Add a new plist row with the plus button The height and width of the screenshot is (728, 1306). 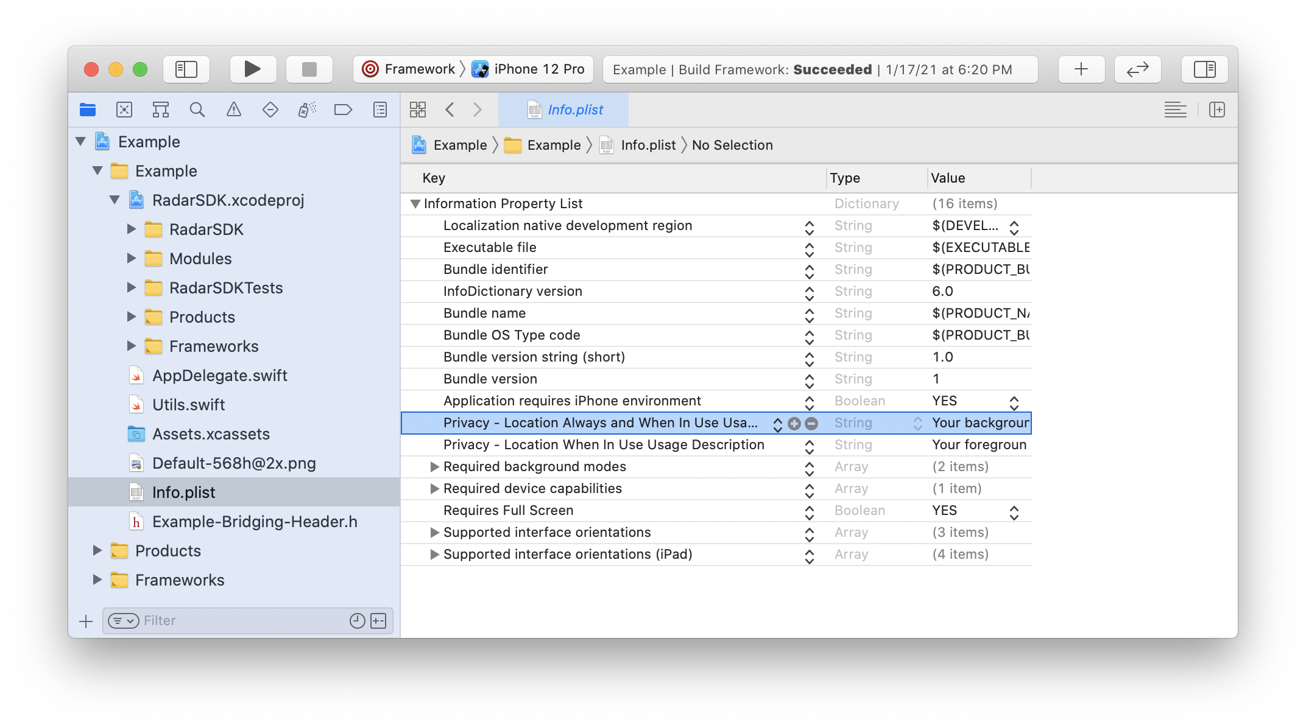794,423
